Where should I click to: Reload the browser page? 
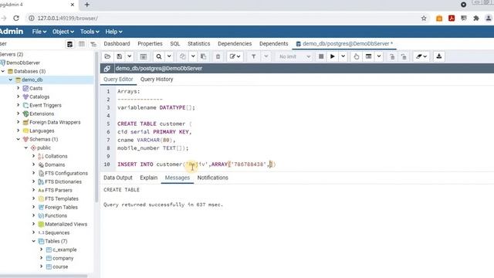tap(16, 19)
